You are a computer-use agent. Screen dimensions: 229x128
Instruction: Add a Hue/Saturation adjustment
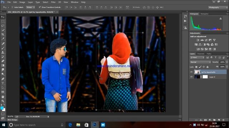point(196,44)
